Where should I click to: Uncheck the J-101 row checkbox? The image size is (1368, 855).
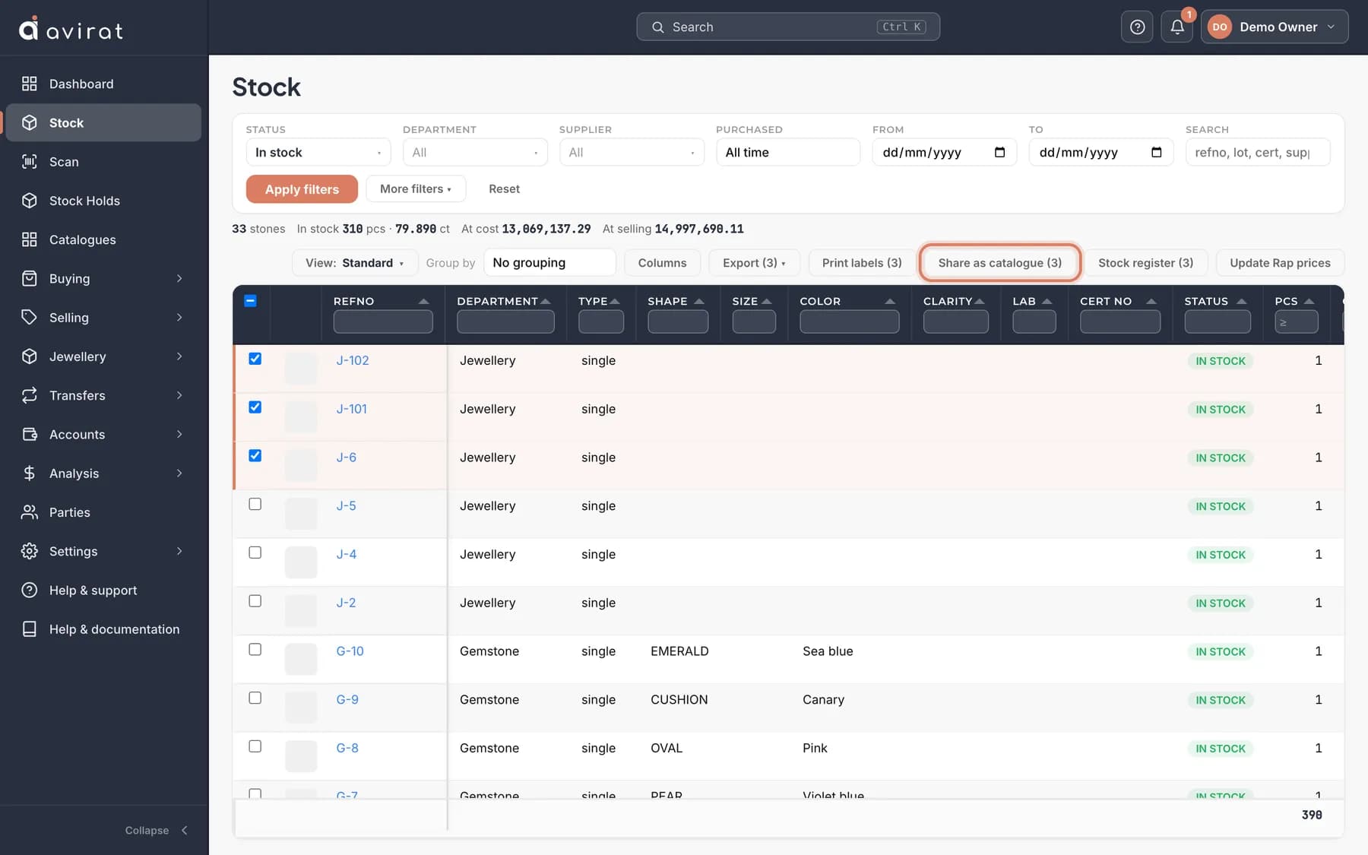(x=255, y=407)
